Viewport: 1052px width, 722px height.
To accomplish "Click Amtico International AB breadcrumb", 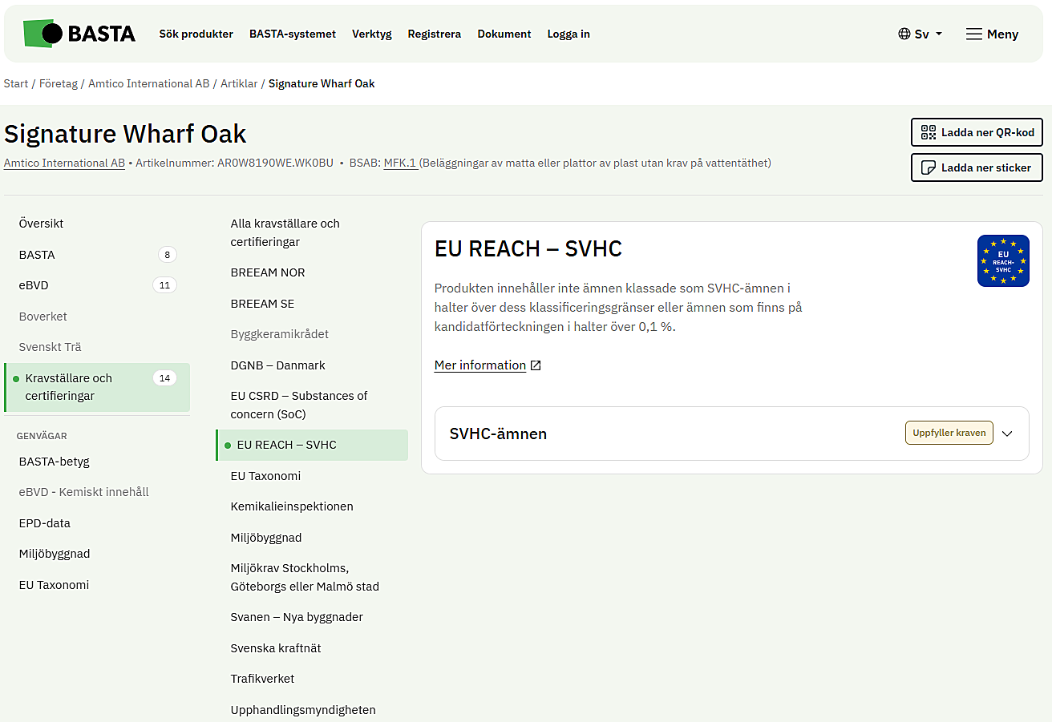I will [149, 83].
